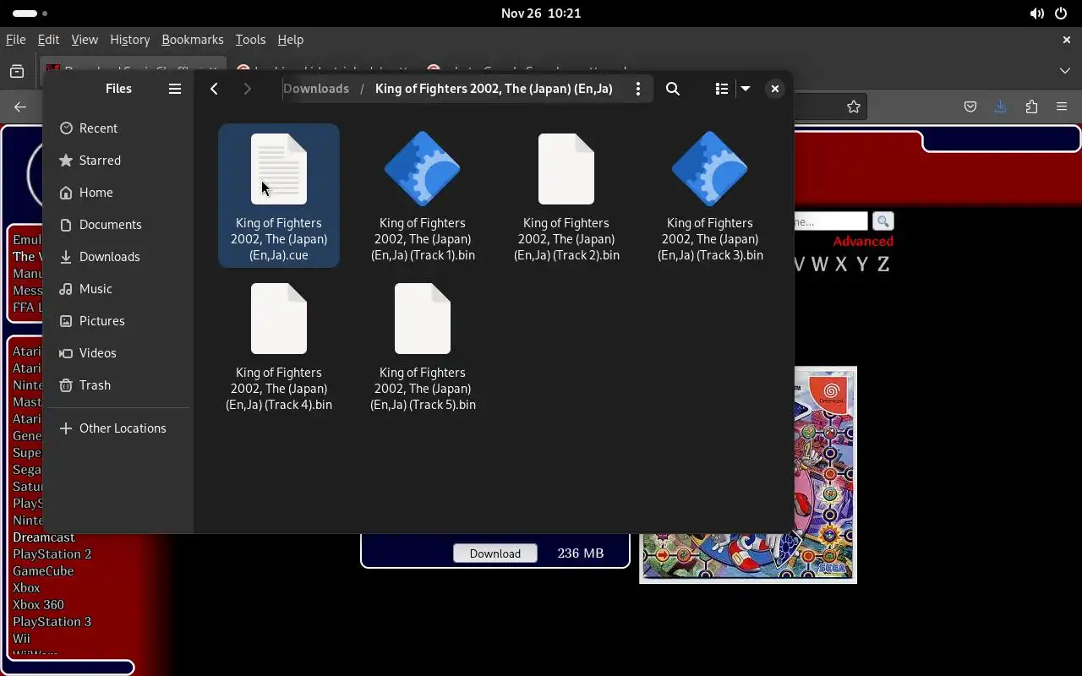Click the webpage search input field
1082x676 pixels.
click(x=831, y=221)
